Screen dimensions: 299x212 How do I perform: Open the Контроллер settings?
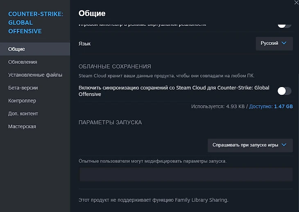22,100
